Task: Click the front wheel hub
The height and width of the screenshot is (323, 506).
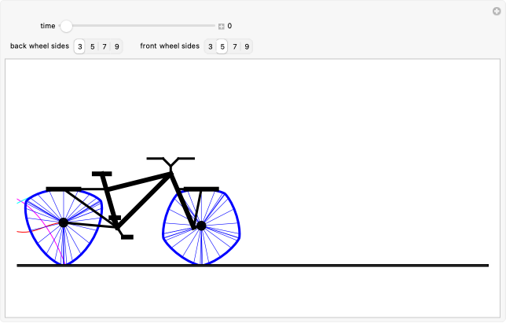Action: (201, 226)
